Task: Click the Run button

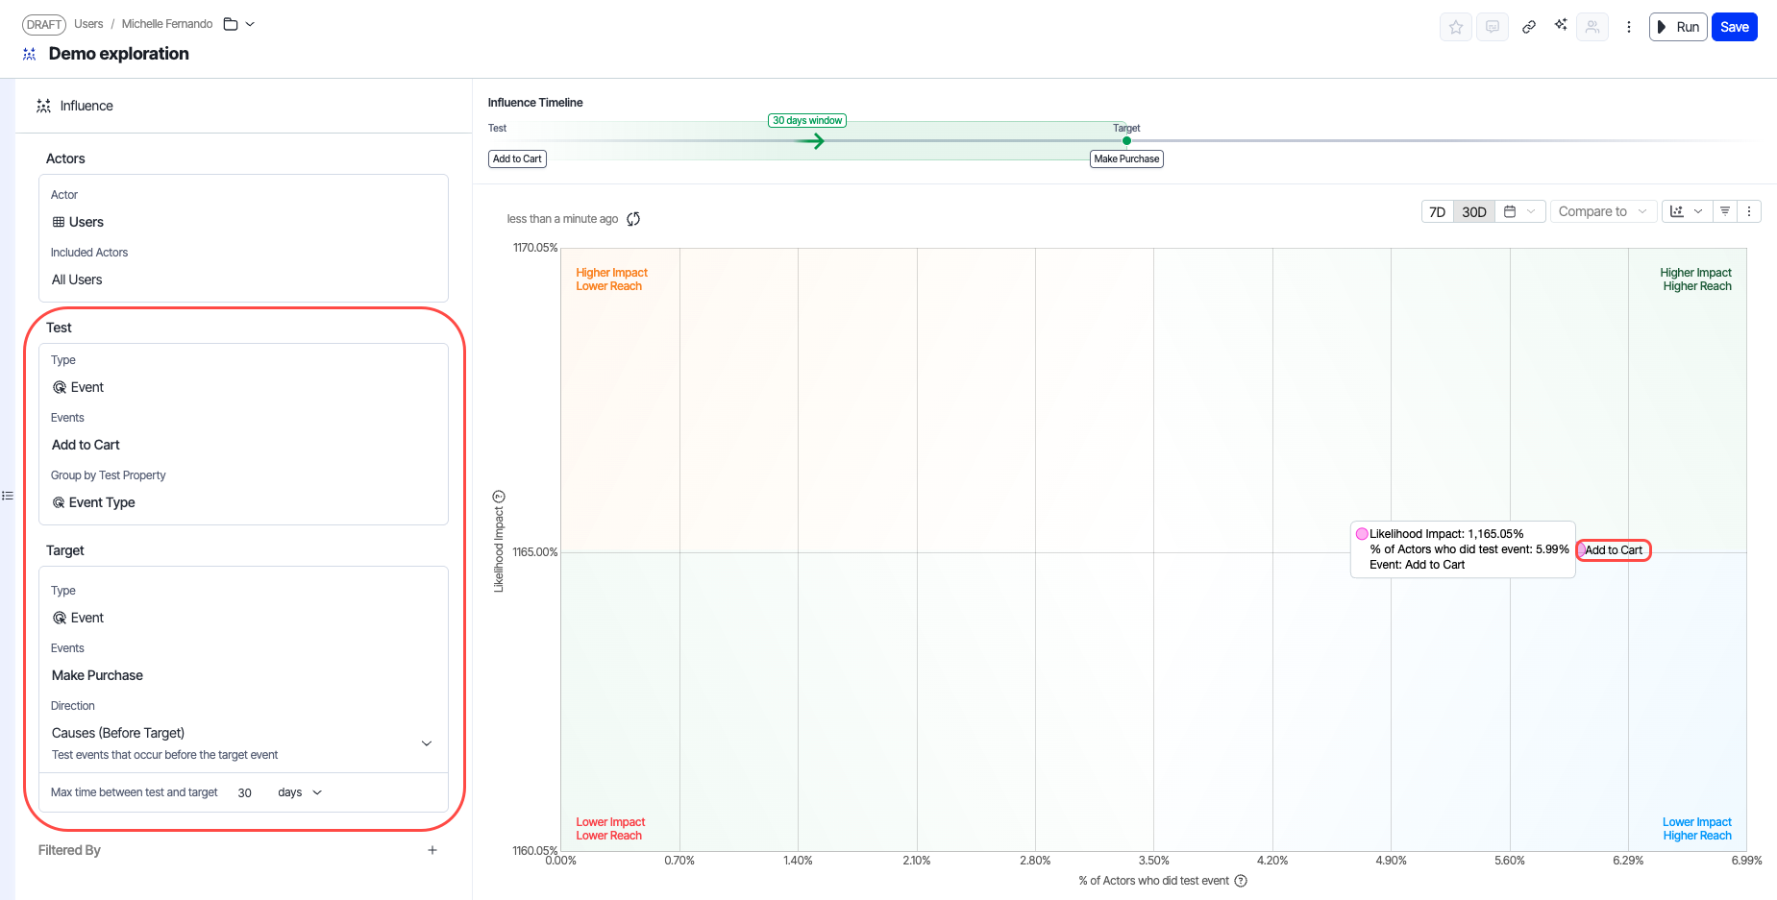Action: point(1678,27)
